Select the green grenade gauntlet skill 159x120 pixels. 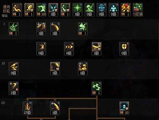tap(14, 29)
